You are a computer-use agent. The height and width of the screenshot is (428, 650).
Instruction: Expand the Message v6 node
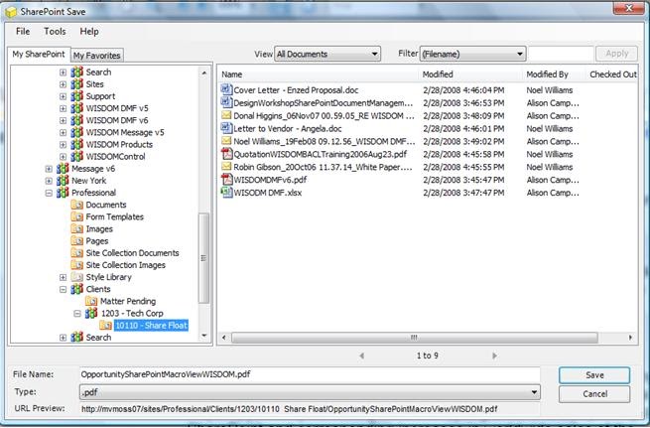pyautogui.click(x=49, y=169)
